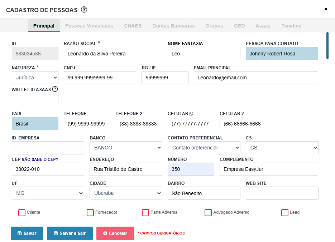Enable the Fornecedor checkbox
This screenshot has width=335, height=242.
coord(90,213)
